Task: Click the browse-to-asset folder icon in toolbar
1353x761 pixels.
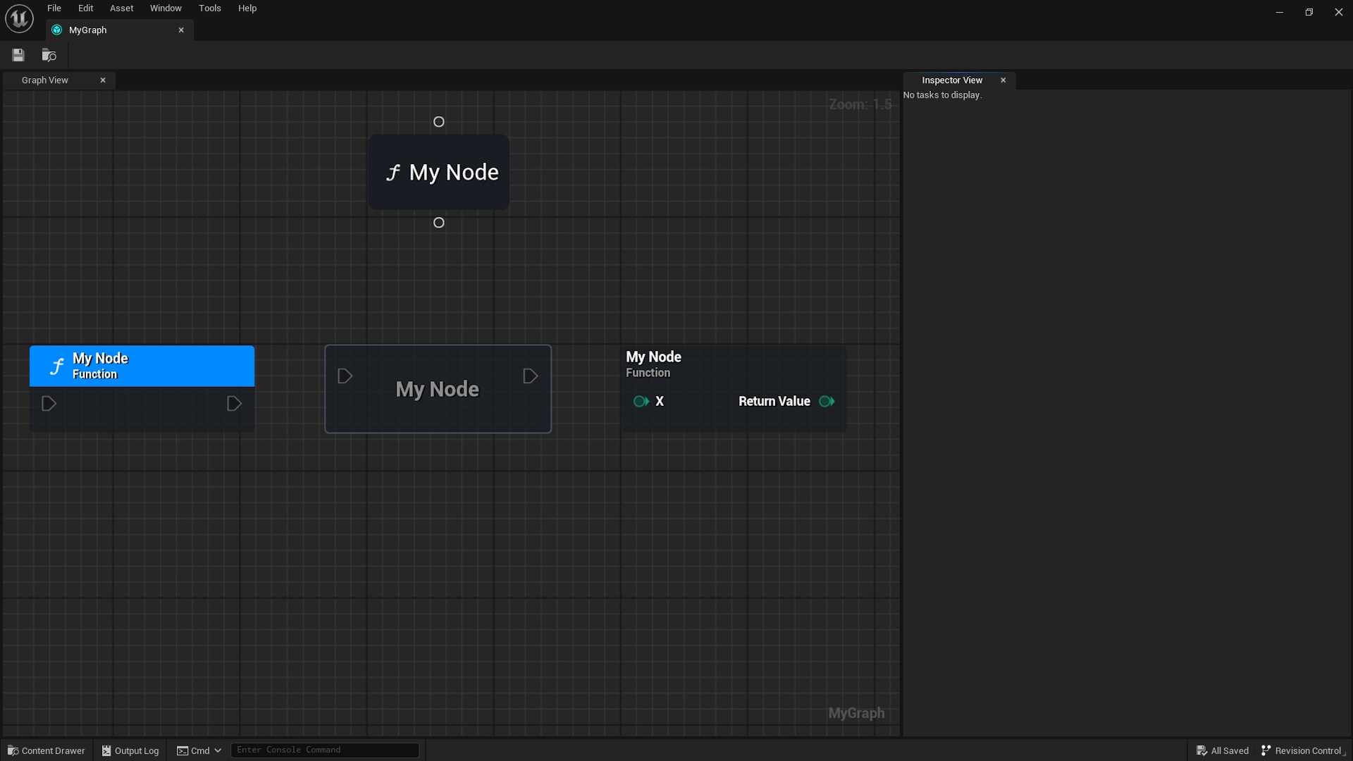Action: pos(48,55)
